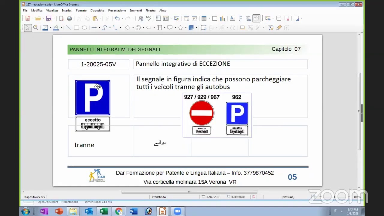The width and height of the screenshot is (384, 216).
Task: Toggle the Show Draw Functions button
Action: 256,18
